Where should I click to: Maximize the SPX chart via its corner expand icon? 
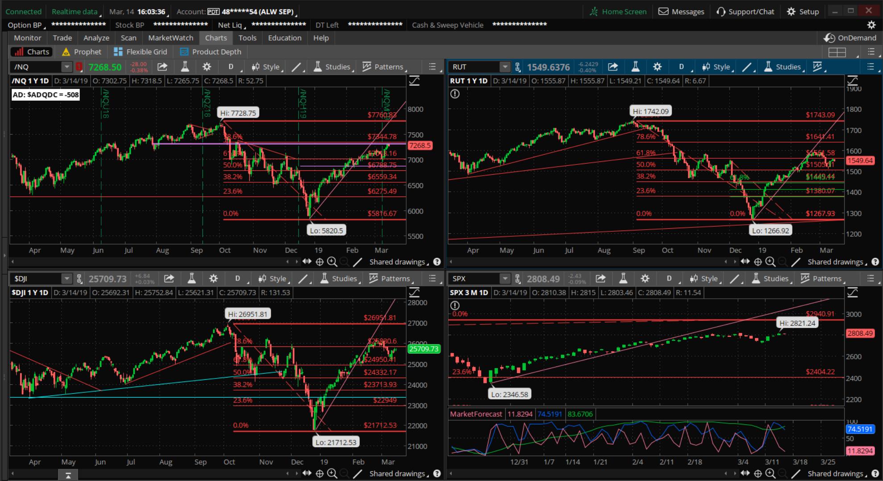pyautogui.click(x=852, y=293)
